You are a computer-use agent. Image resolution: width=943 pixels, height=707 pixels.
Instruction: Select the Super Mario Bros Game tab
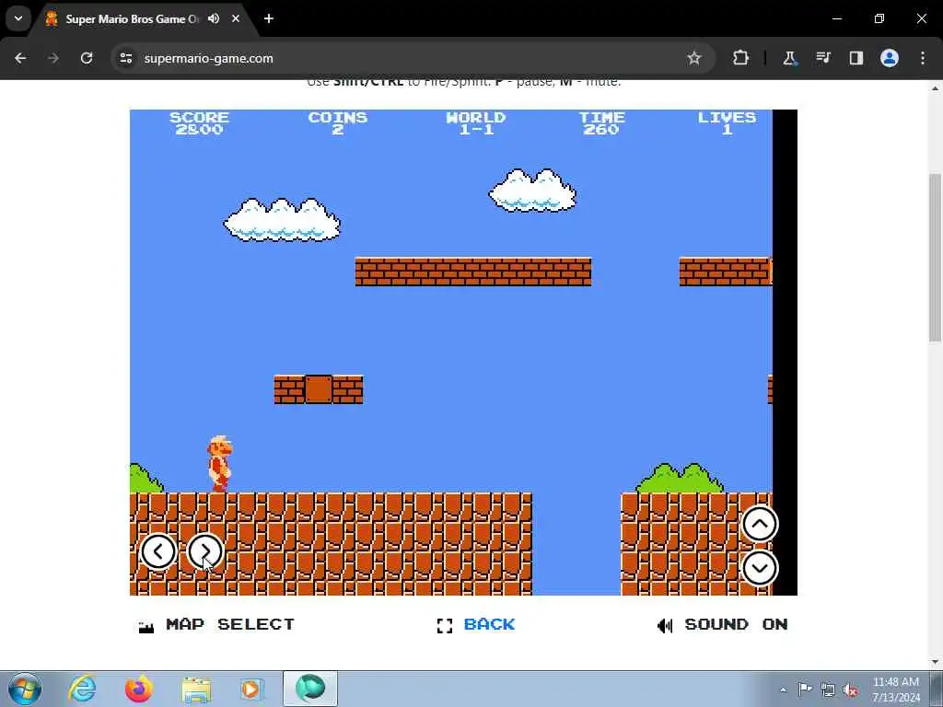point(145,19)
